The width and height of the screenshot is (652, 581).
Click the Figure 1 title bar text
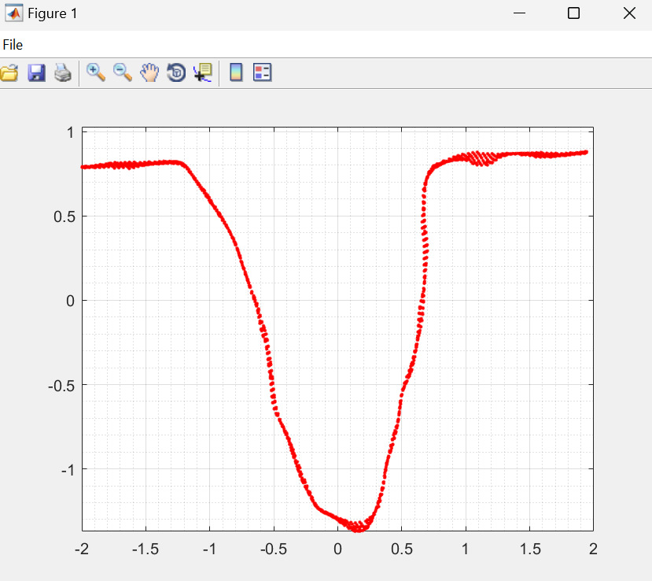pos(53,13)
